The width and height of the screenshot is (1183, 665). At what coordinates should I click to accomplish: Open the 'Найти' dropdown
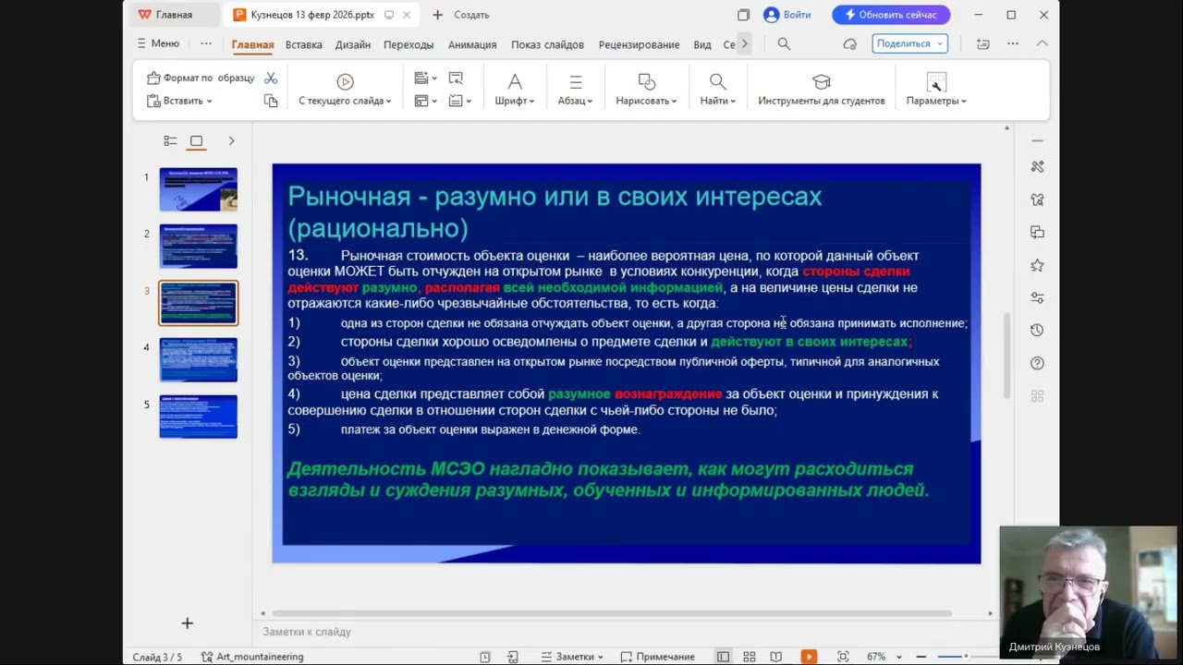click(717, 101)
